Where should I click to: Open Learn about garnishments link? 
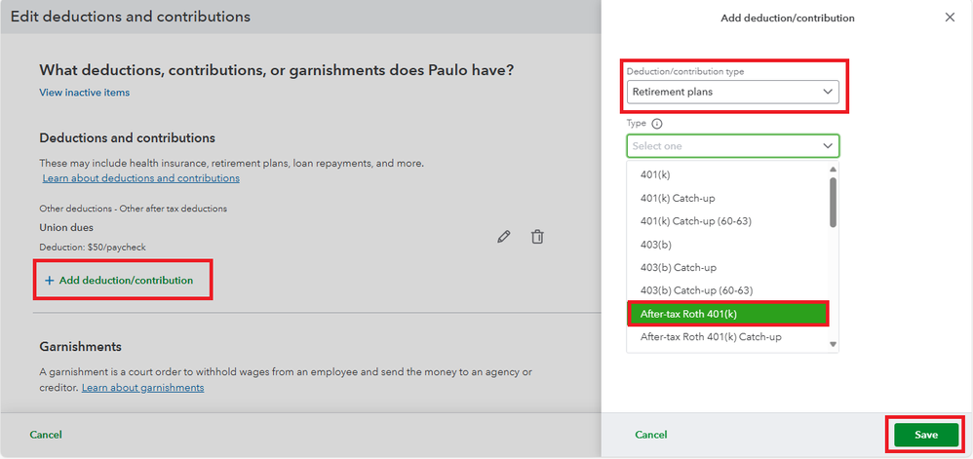tap(142, 388)
